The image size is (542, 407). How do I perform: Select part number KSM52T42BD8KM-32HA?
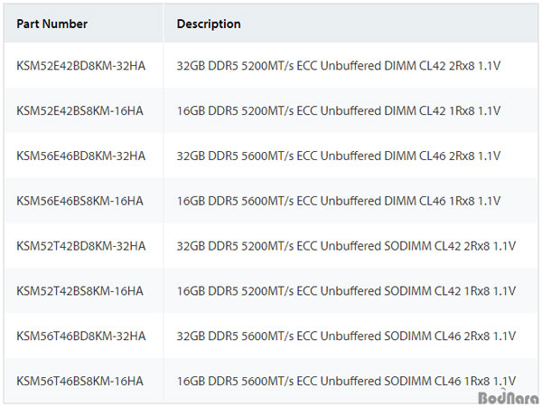tap(81, 246)
